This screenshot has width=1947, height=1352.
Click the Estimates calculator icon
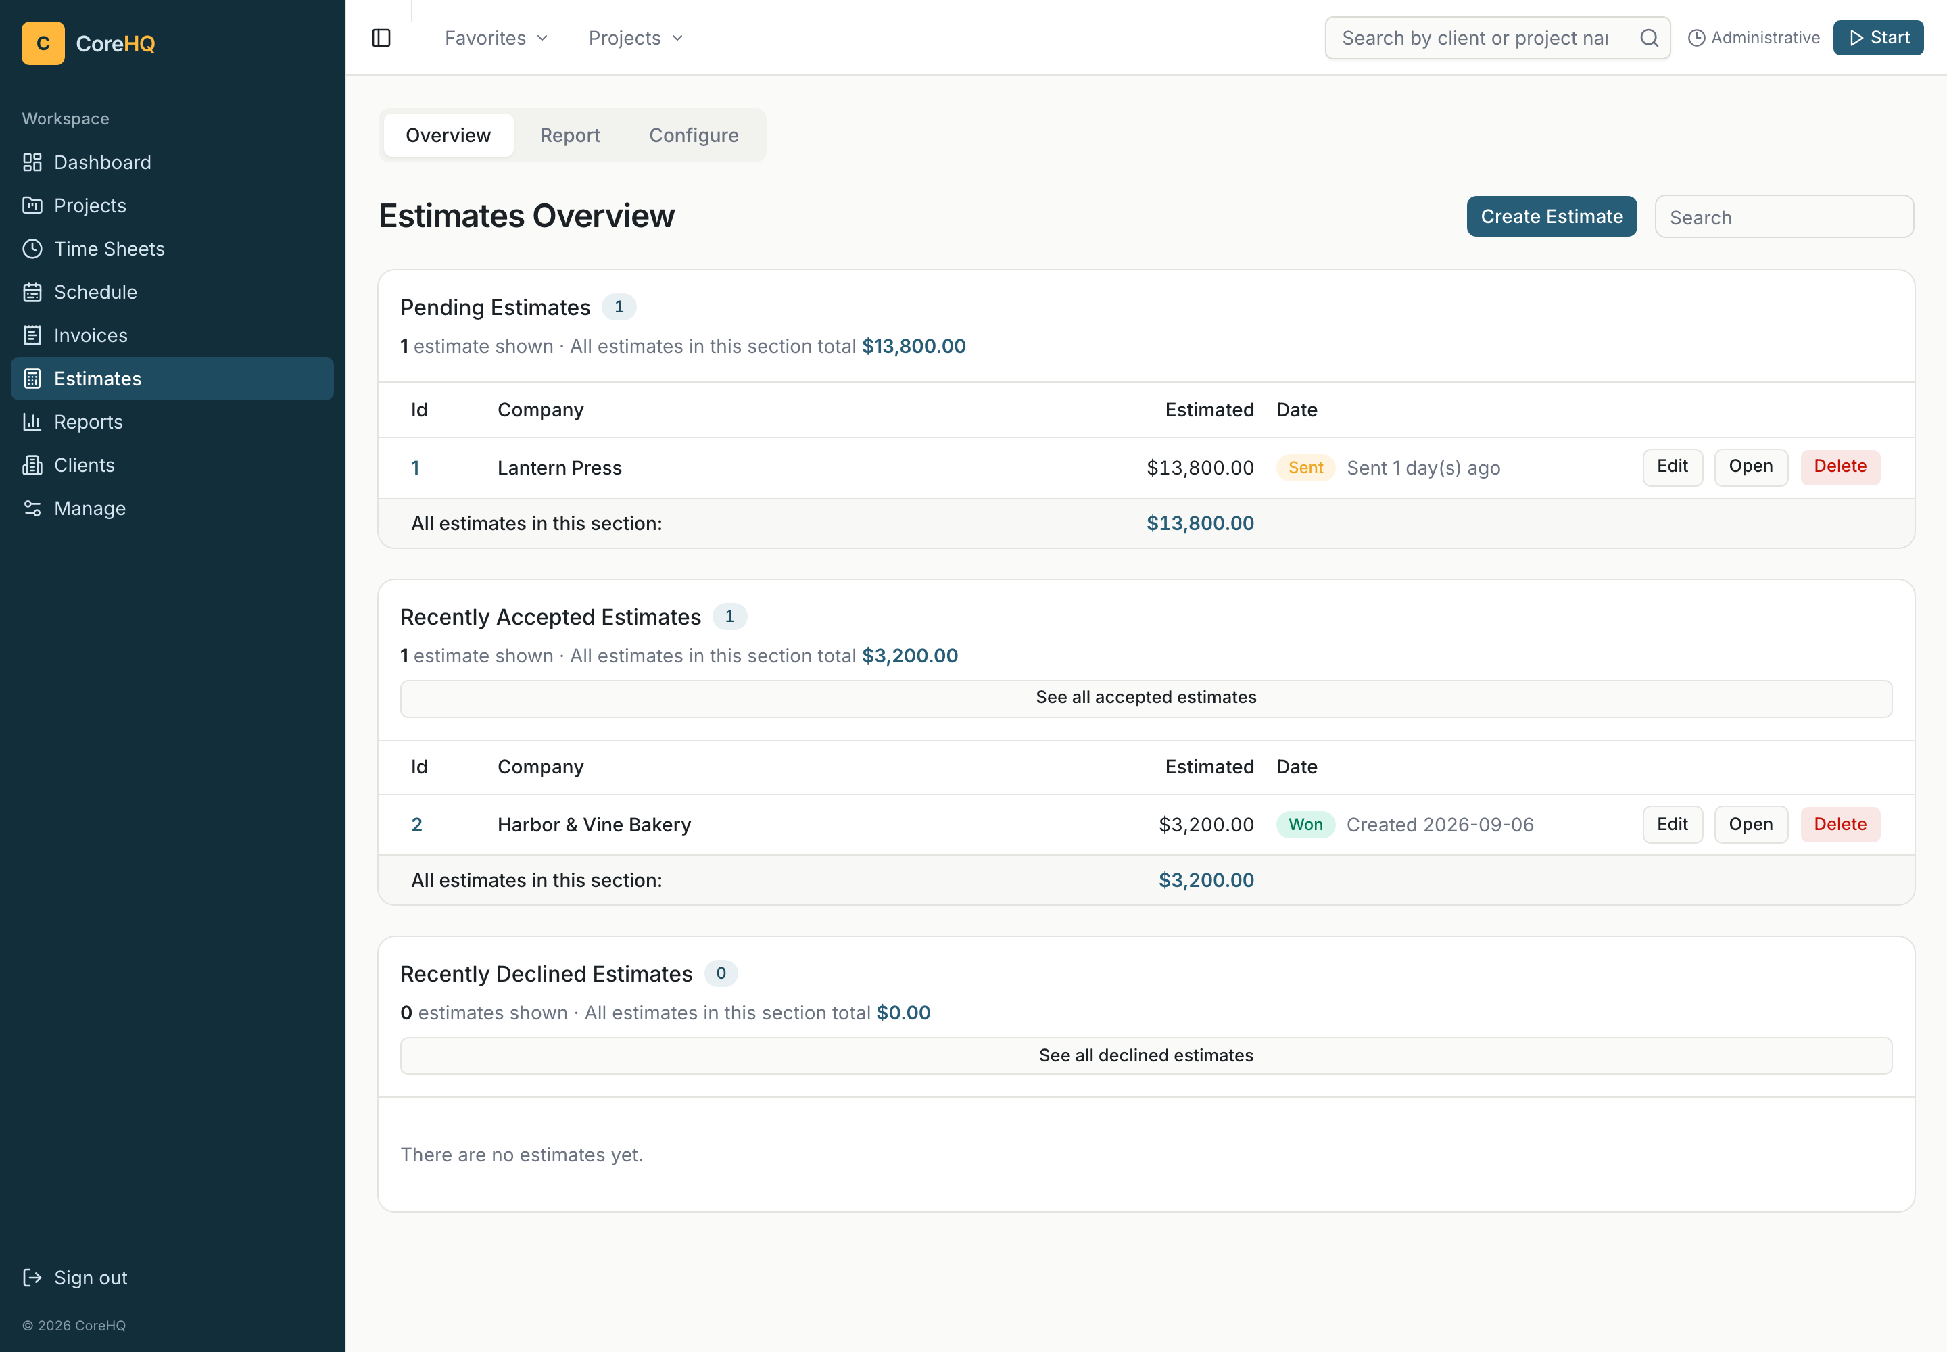point(32,378)
